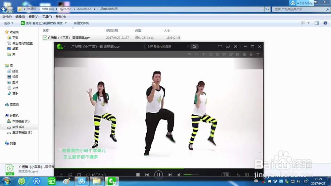The image size is (331, 186).
Task: Pause the video with the pause button
Action: coord(158,175)
